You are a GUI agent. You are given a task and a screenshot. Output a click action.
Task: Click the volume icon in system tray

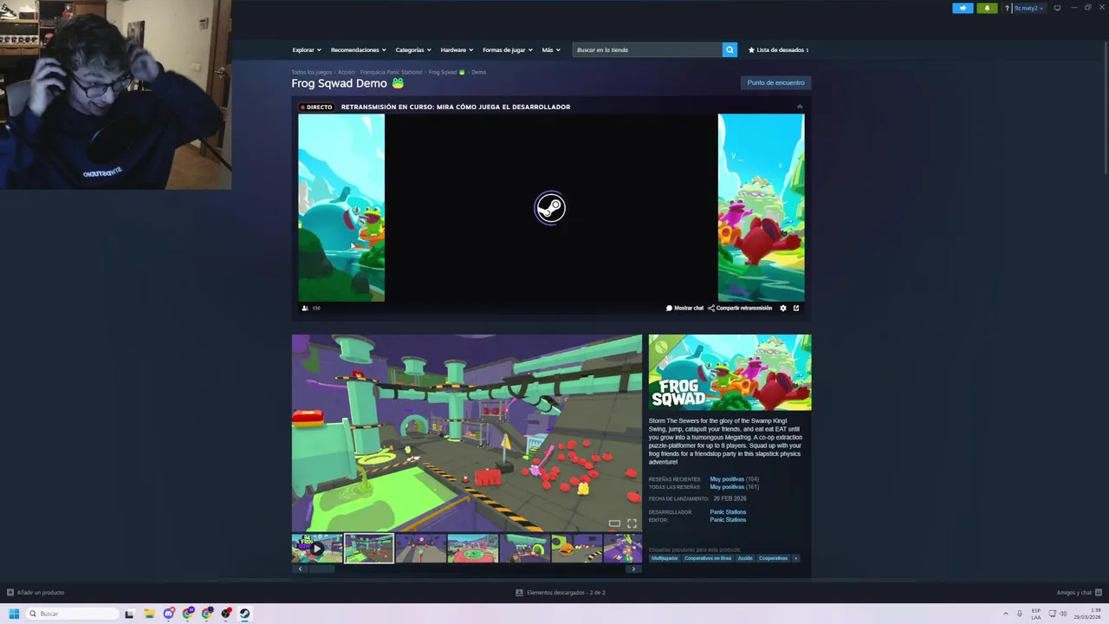click(1063, 614)
